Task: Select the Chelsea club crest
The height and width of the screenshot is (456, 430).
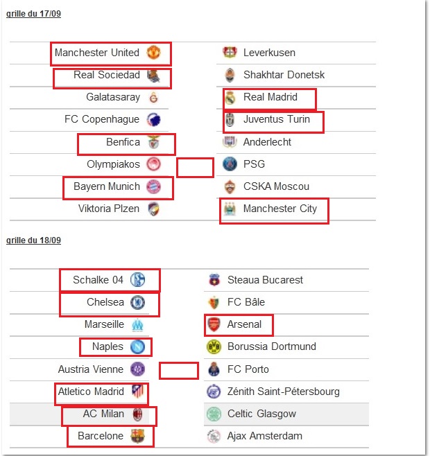Action: pos(137,302)
